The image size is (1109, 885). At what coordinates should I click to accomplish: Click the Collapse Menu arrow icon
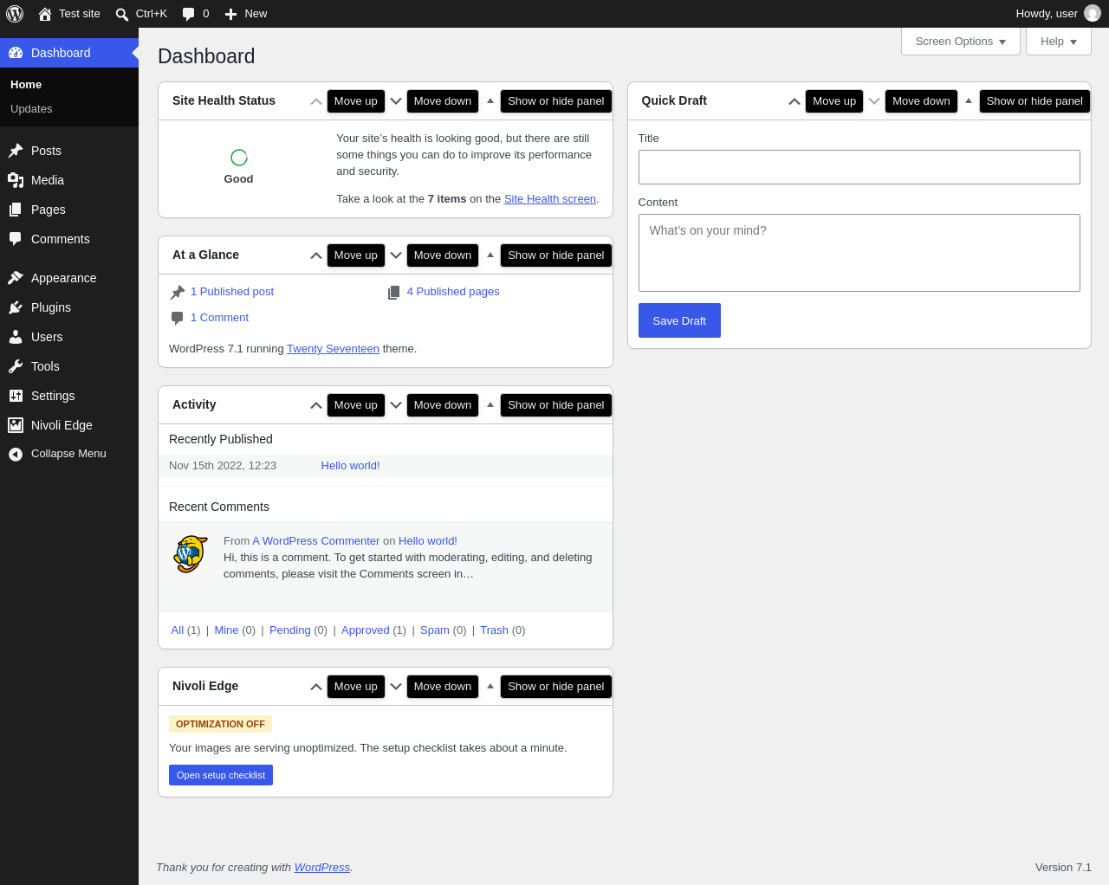[16, 454]
